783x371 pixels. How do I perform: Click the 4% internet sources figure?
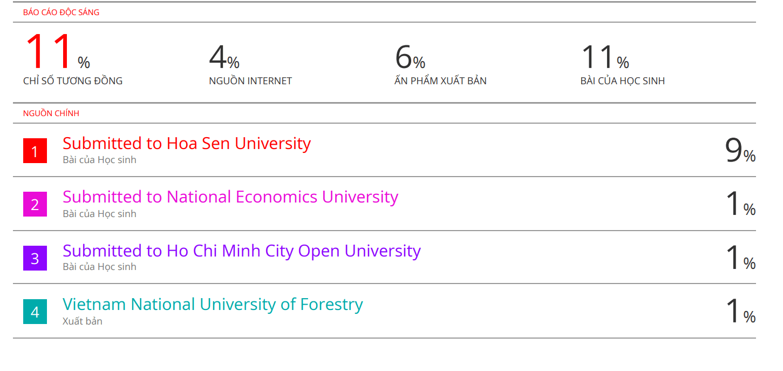[224, 57]
